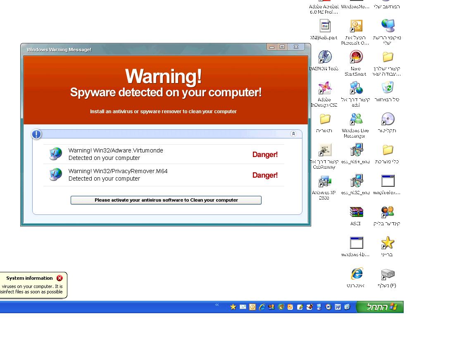Select the DAEMON Tools desktop shortcut
The width and height of the screenshot is (476, 357).
[325, 57]
